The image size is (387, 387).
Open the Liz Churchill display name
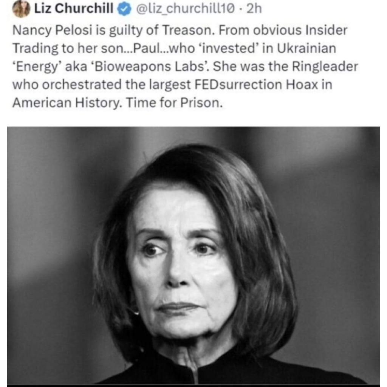74,8
